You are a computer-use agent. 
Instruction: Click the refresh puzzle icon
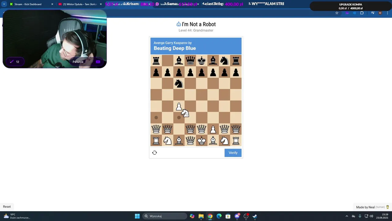coord(155,153)
